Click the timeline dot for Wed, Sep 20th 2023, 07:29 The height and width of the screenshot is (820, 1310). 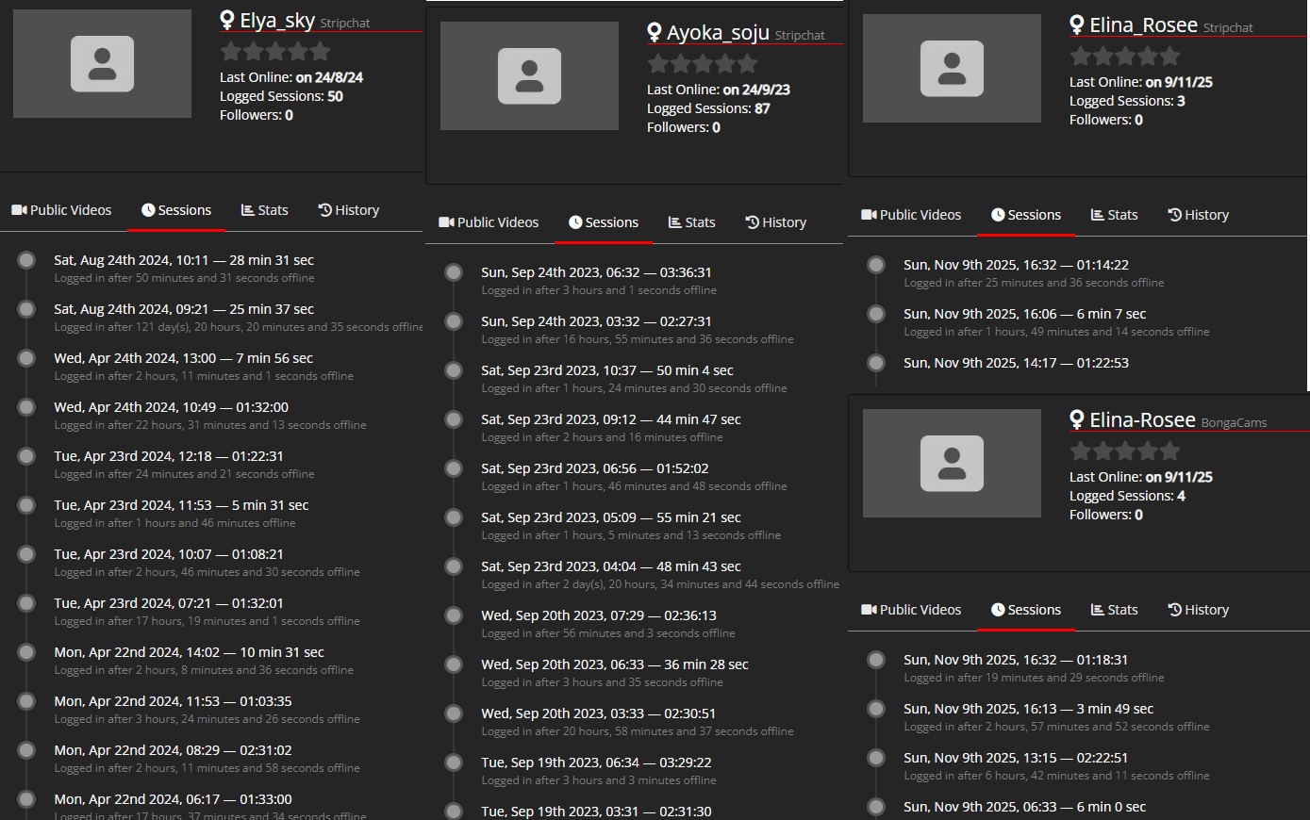[454, 615]
